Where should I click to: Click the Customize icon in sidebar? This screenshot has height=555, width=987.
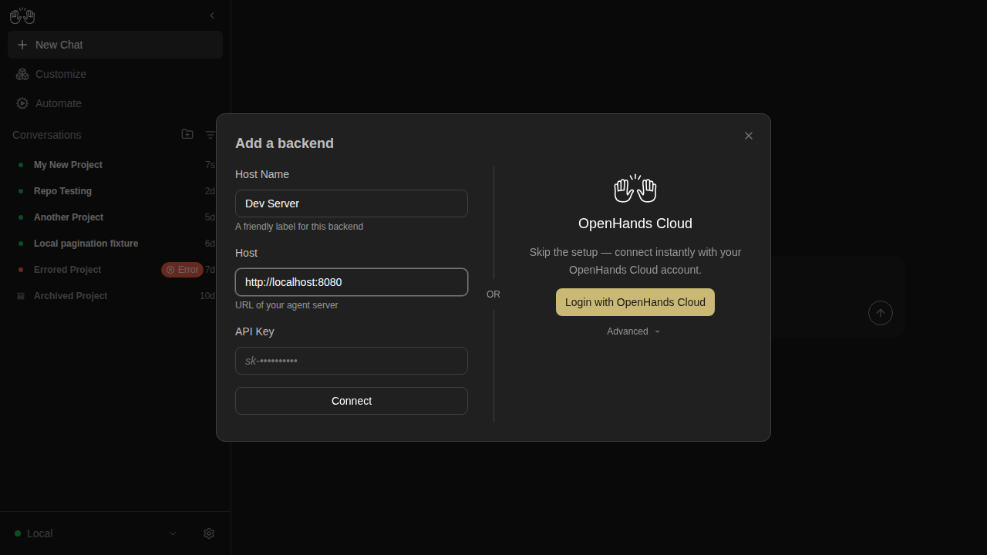pyautogui.click(x=22, y=74)
